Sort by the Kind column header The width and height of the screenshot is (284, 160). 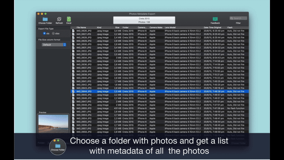(x=99, y=27)
